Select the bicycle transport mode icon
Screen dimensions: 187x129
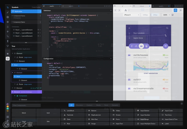pyautogui.click(x=137, y=46)
